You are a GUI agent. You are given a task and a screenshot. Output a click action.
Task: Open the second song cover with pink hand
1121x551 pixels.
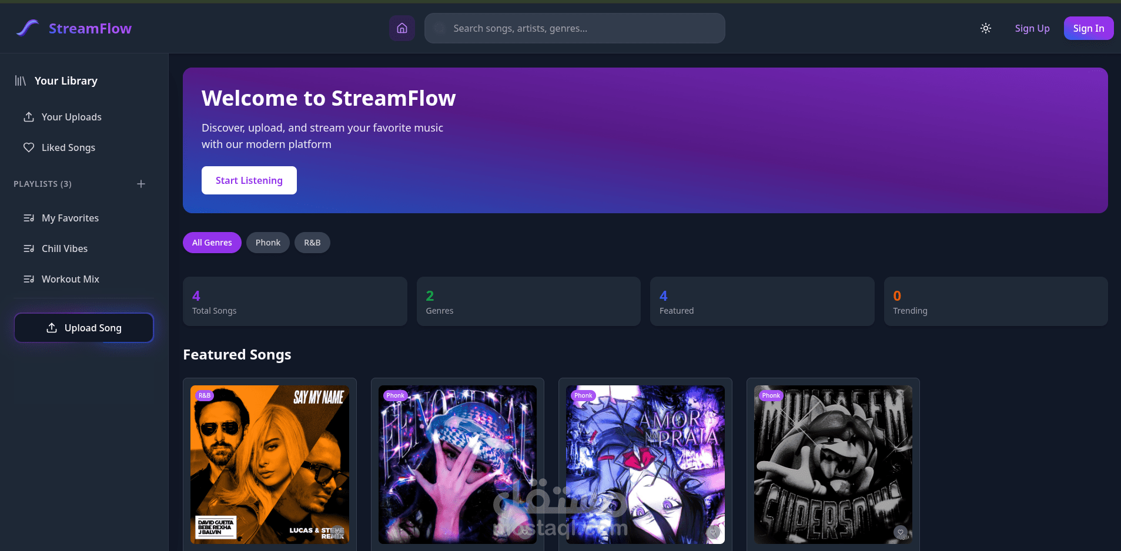click(x=458, y=465)
